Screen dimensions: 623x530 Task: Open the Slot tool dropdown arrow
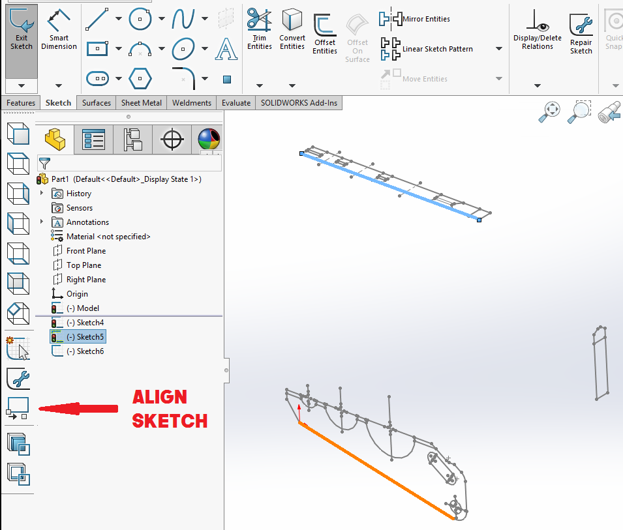click(x=119, y=79)
